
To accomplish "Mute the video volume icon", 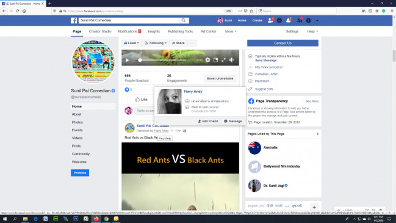I will tap(232, 60).
